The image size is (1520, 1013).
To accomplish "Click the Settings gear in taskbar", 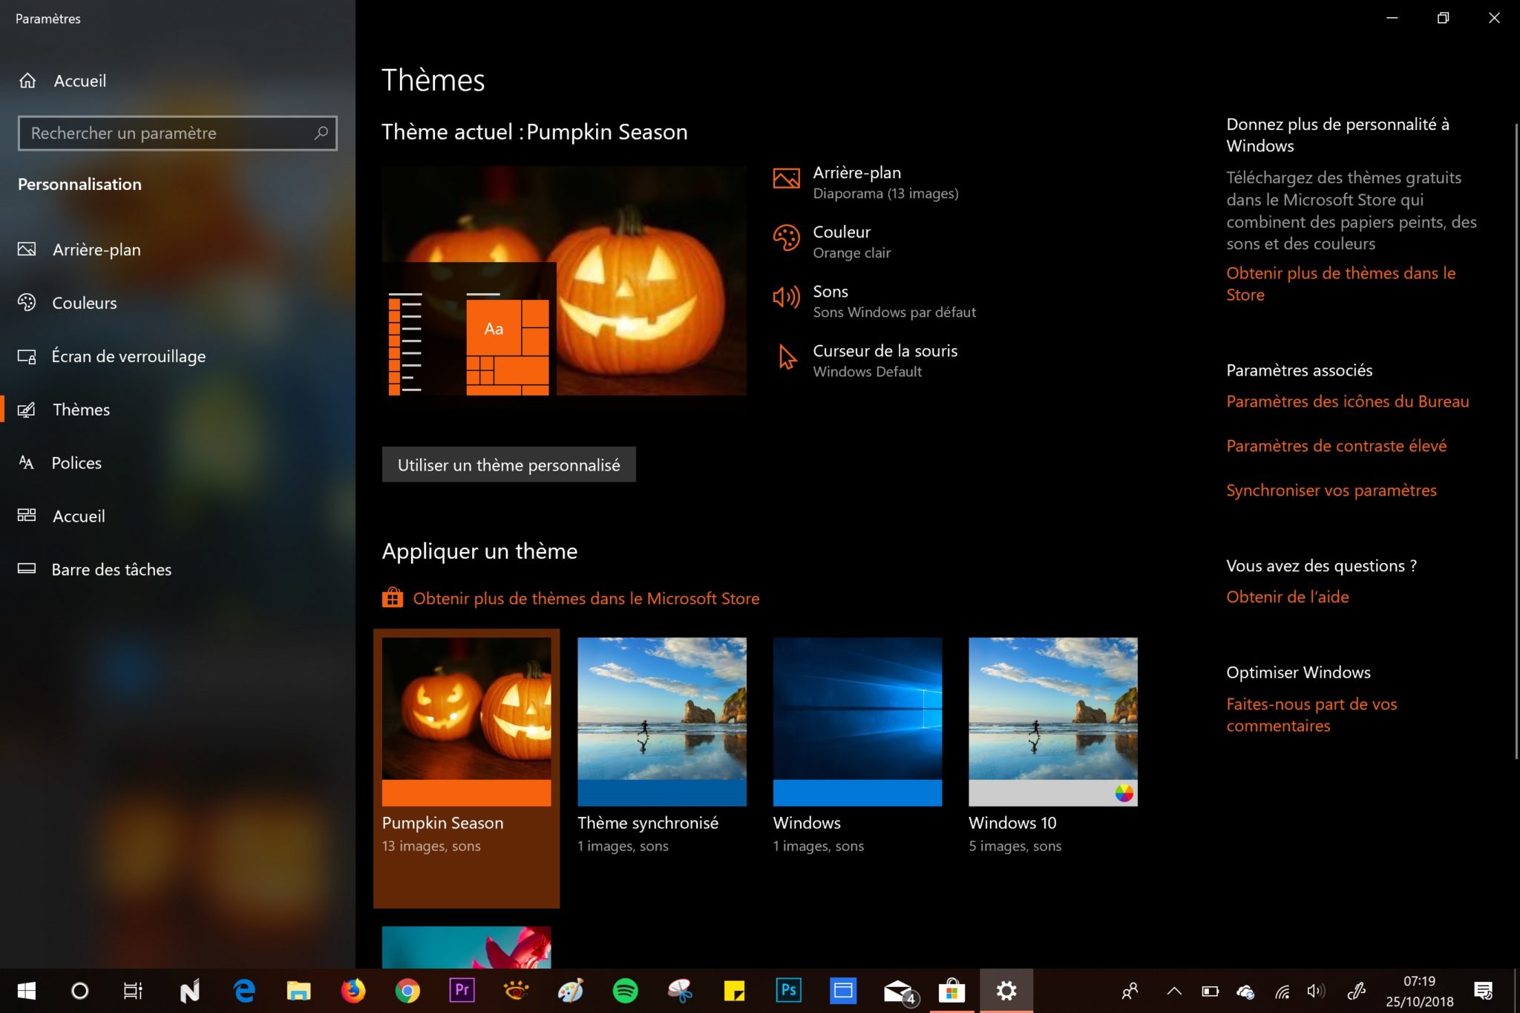I will (1006, 991).
